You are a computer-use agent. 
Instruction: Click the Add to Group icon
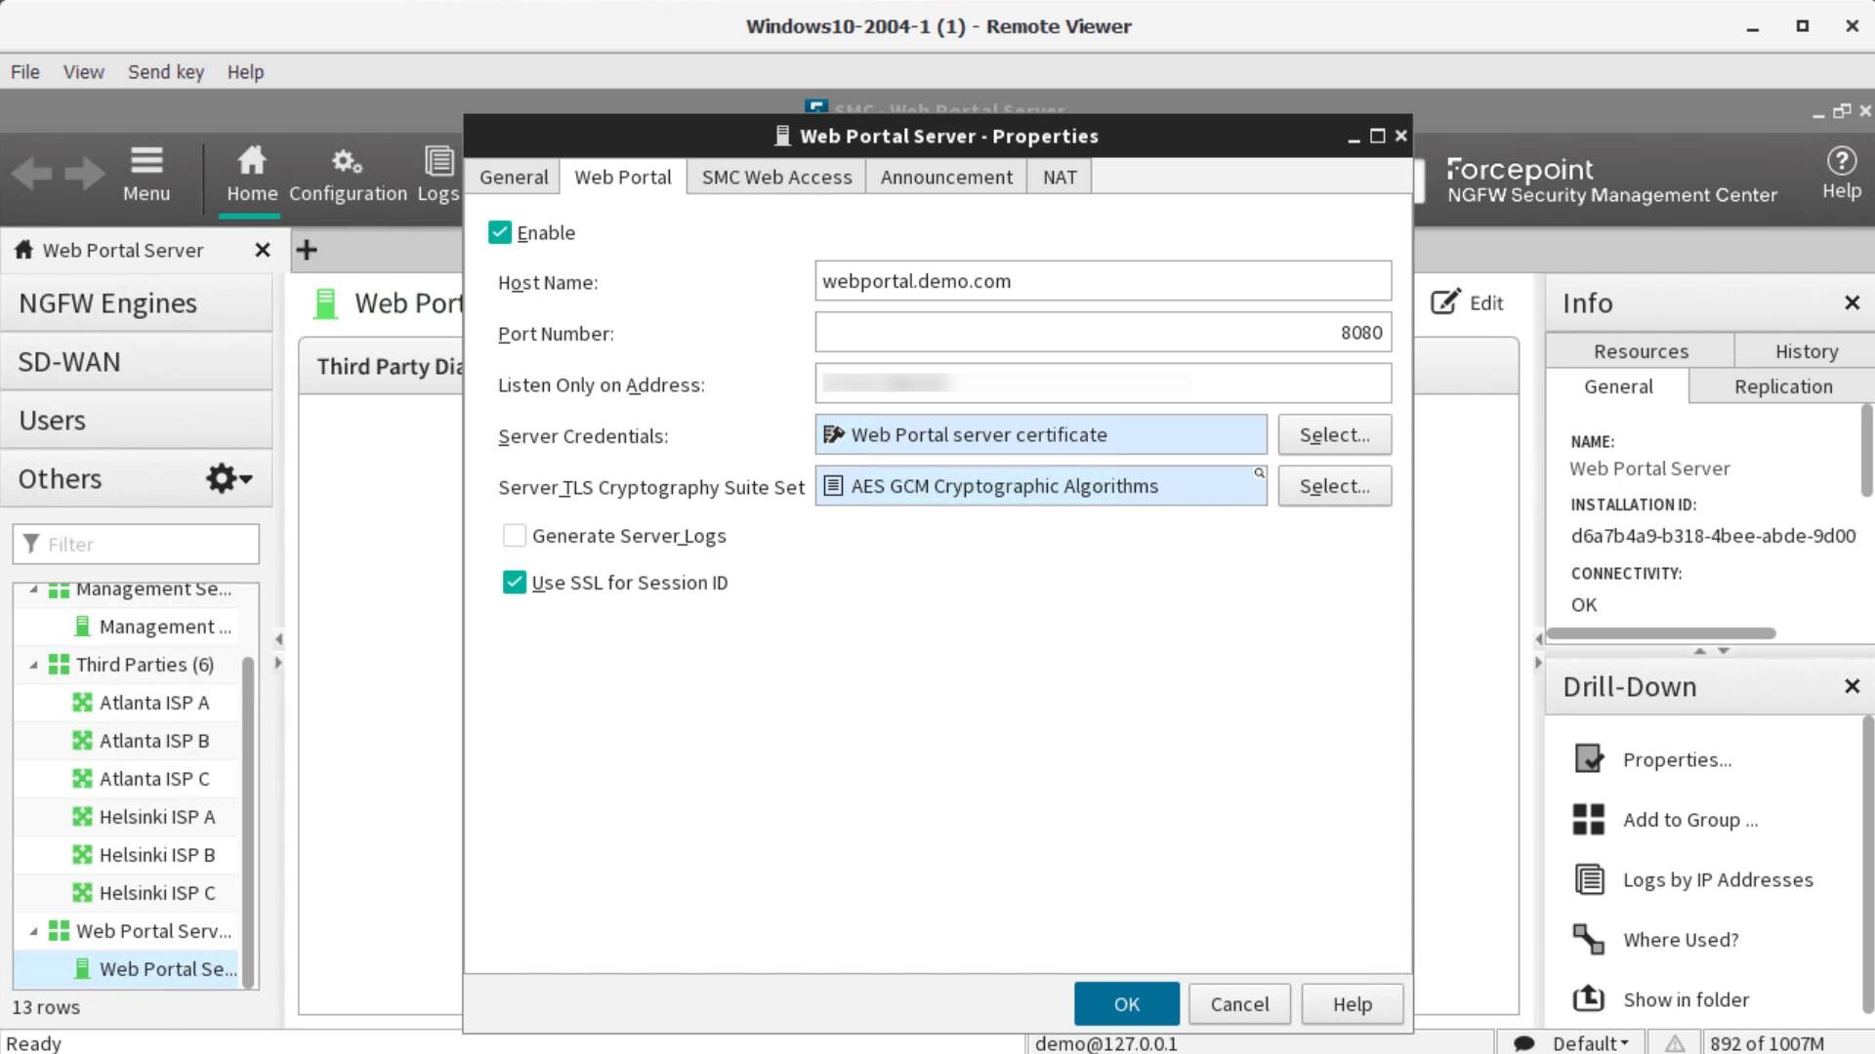coord(1589,820)
